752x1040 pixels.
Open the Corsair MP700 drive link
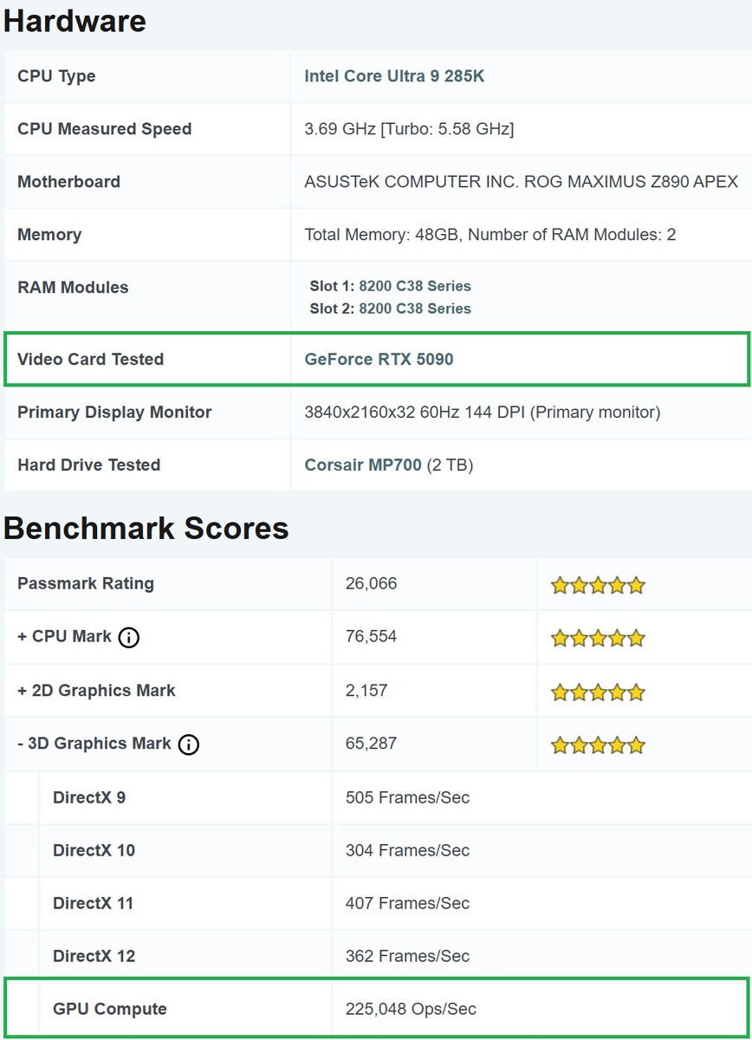point(363,465)
